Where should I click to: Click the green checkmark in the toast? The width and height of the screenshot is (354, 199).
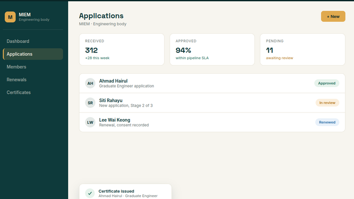(x=90, y=193)
